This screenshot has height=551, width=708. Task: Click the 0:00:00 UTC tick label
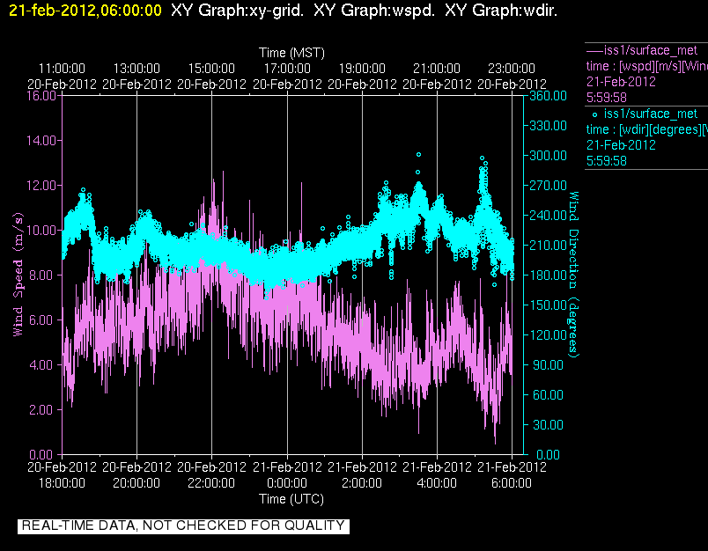[287, 483]
